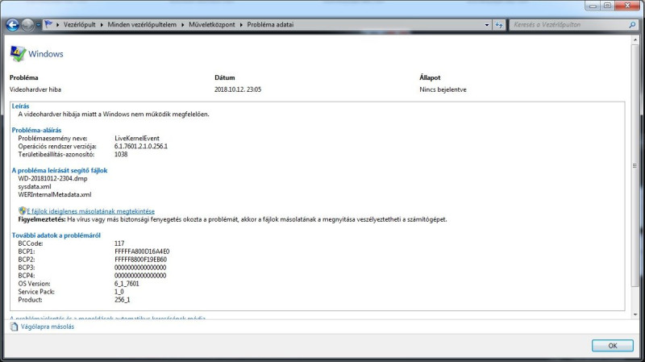Refresh the address bar view
Viewport: 645px width, 362px height.
[x=499, y=25]
